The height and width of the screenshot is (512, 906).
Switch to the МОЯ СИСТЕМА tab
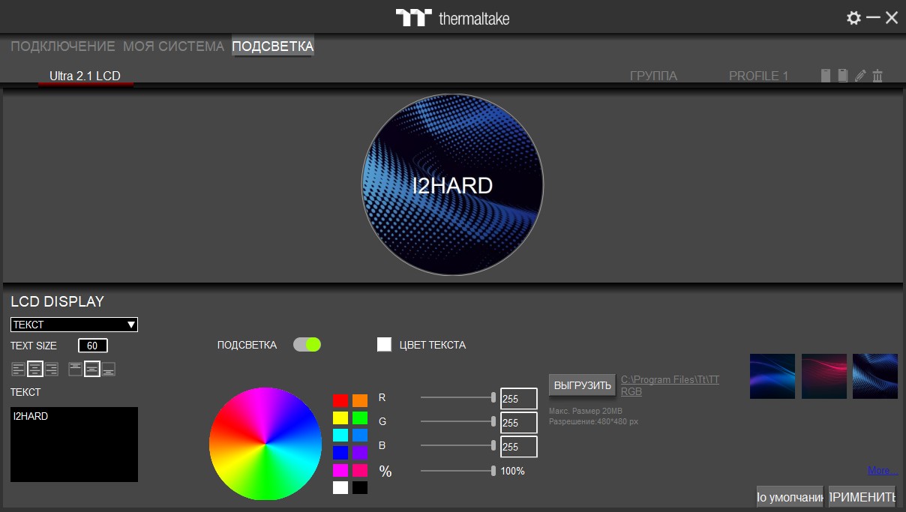coord(173,46)
